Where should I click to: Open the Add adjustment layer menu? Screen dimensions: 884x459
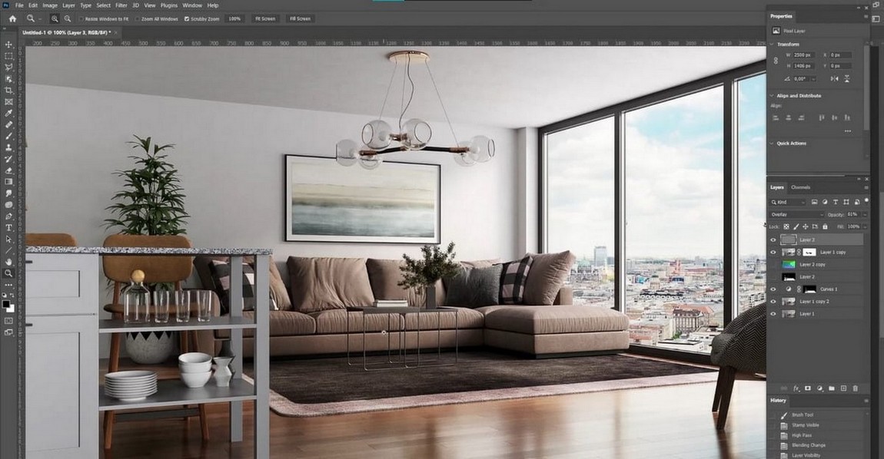pyautogui.click(x=819, y=388)
